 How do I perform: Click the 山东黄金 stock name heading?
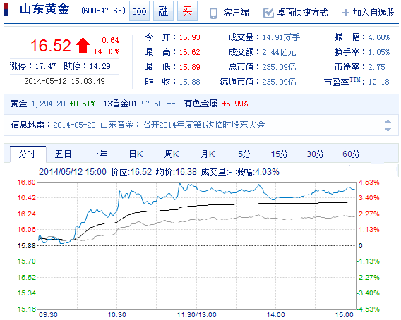(44, 9)
